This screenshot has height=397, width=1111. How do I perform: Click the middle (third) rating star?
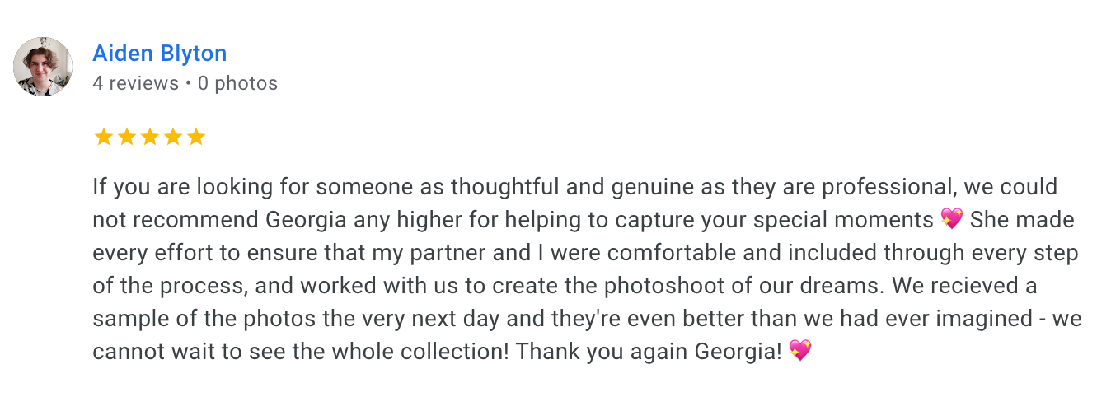(x=149, y=137)
